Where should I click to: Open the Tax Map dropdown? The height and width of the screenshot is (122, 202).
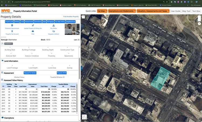point(102,11)
